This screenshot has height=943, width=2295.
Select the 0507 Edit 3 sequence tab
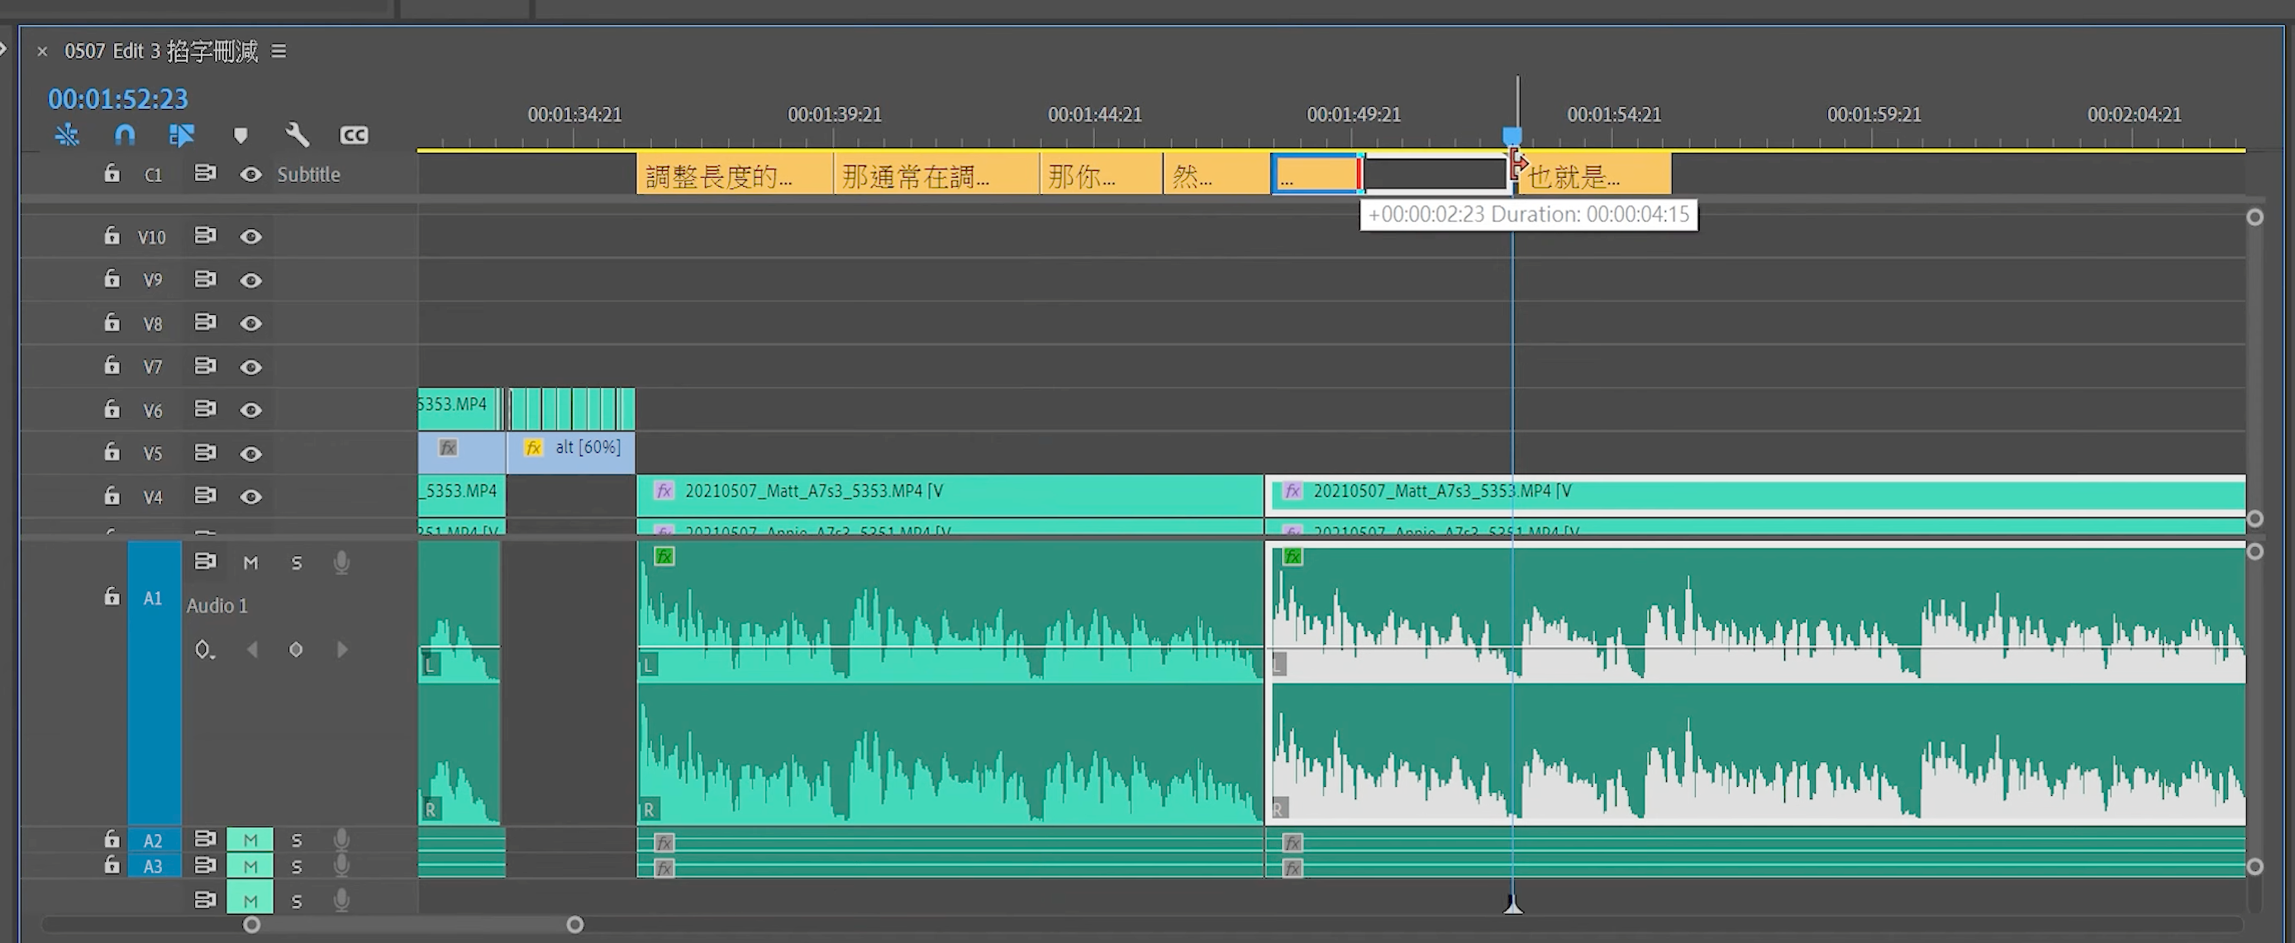[160, 52]
